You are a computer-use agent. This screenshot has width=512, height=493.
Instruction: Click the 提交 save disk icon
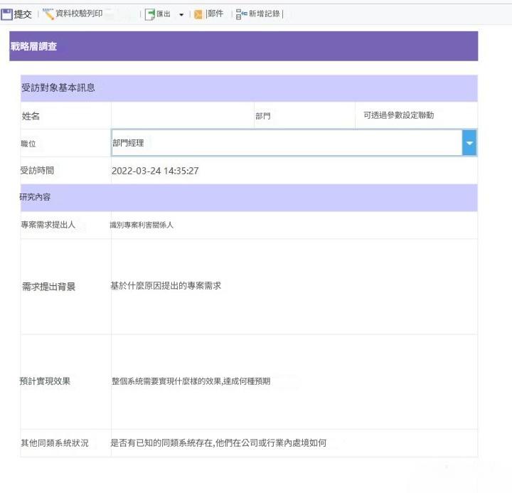pyautogui.click(x=6, y=14)
